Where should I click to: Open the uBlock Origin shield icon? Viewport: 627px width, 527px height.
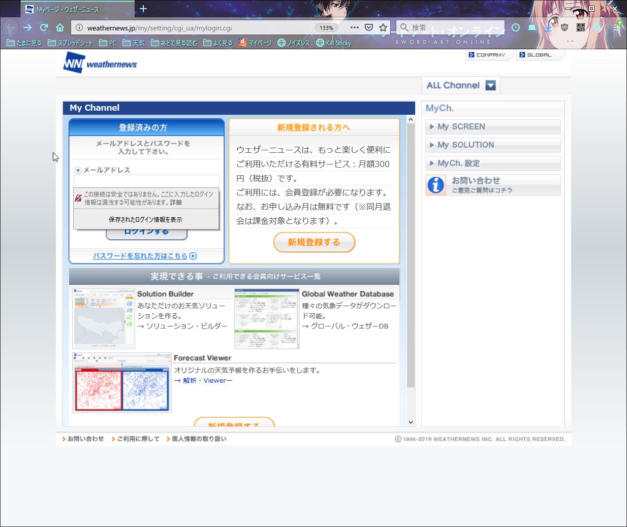[x=565, y=27]
